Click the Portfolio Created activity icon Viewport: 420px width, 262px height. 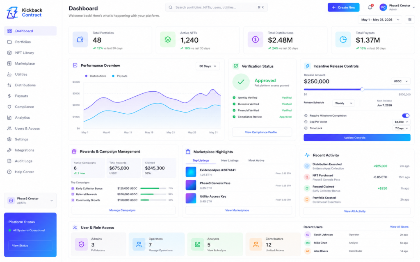(307, 199)
